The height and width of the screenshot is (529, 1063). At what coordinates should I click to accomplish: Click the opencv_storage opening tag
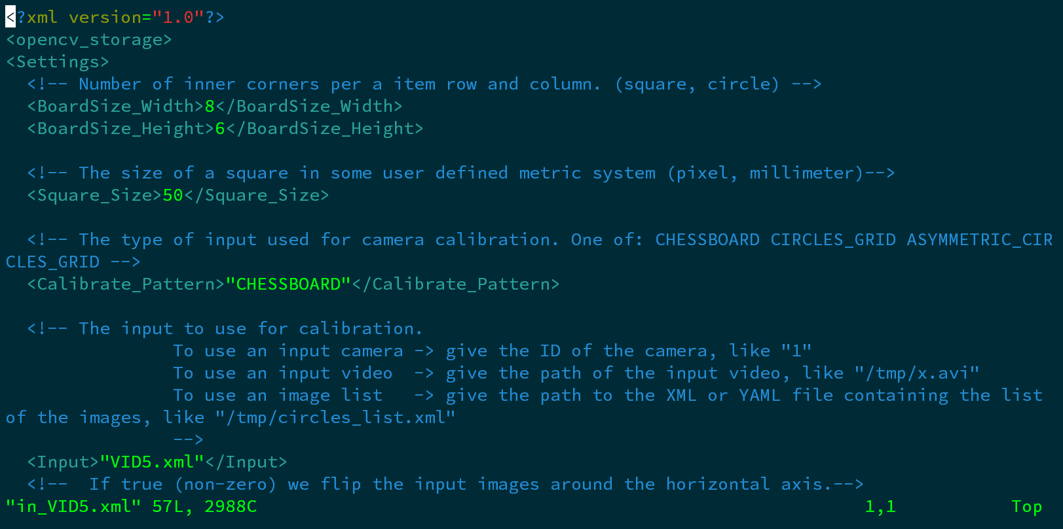(89, 40)
